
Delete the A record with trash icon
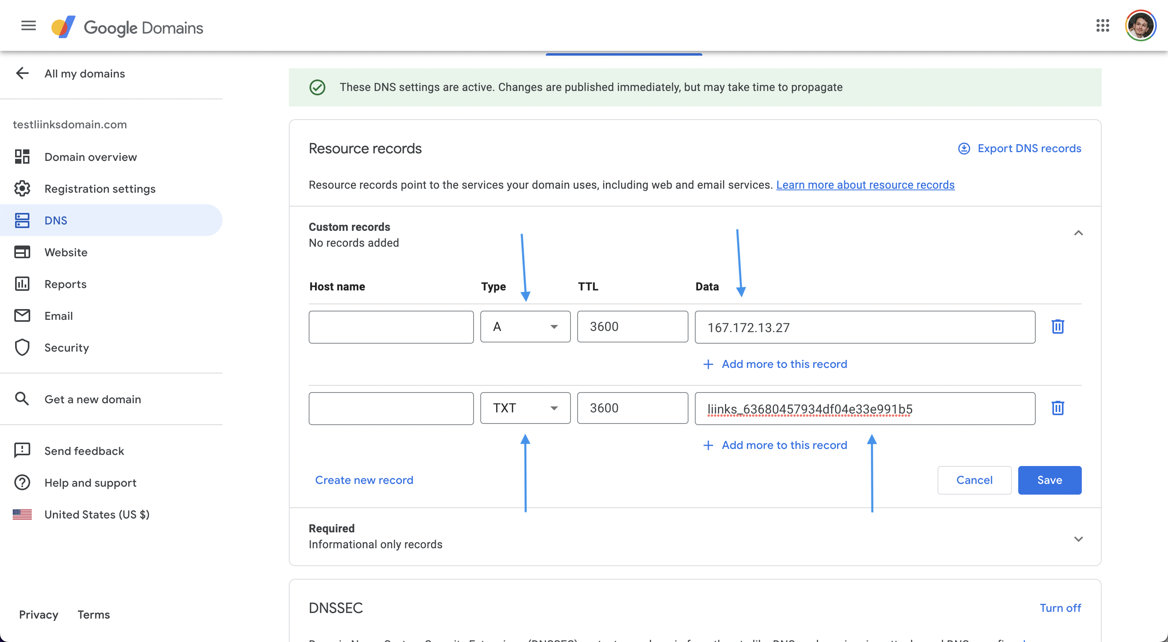point(1058,327)
